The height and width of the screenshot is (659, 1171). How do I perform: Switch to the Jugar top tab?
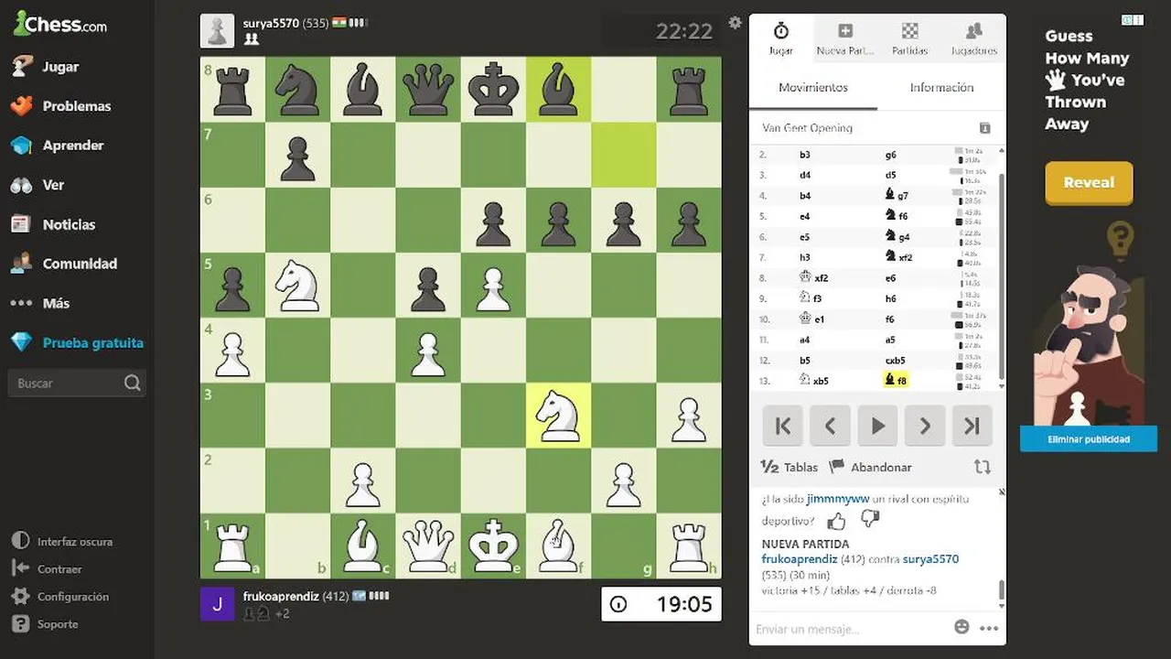pos(781,39)
